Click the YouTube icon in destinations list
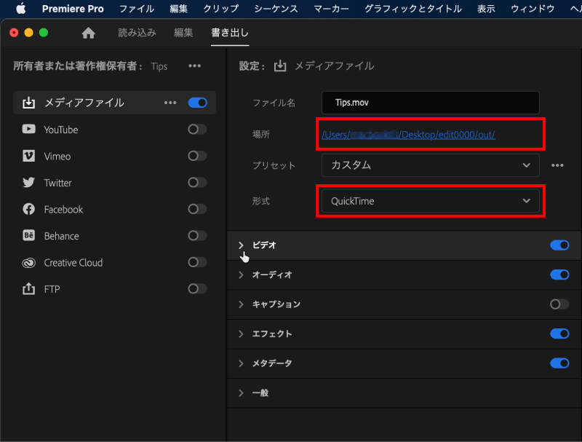The width and height of the screenshot is (582, 442). coord(28,130)
